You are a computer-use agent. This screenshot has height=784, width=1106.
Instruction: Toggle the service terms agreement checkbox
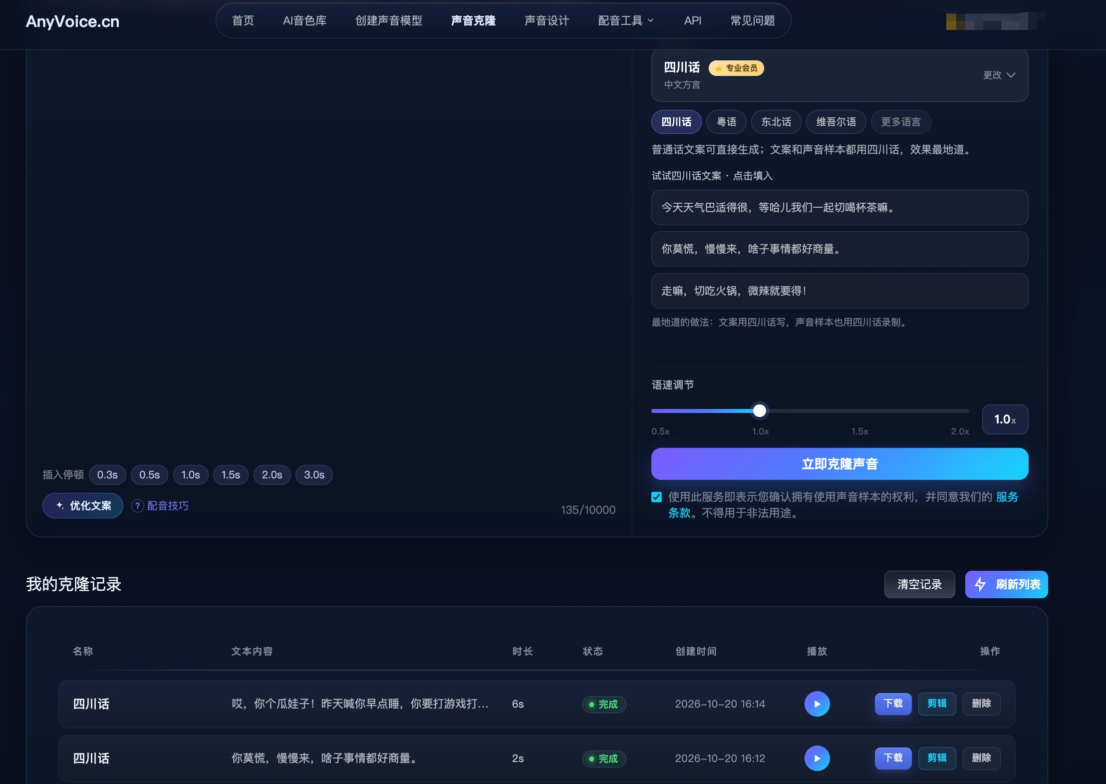(656, 497)
